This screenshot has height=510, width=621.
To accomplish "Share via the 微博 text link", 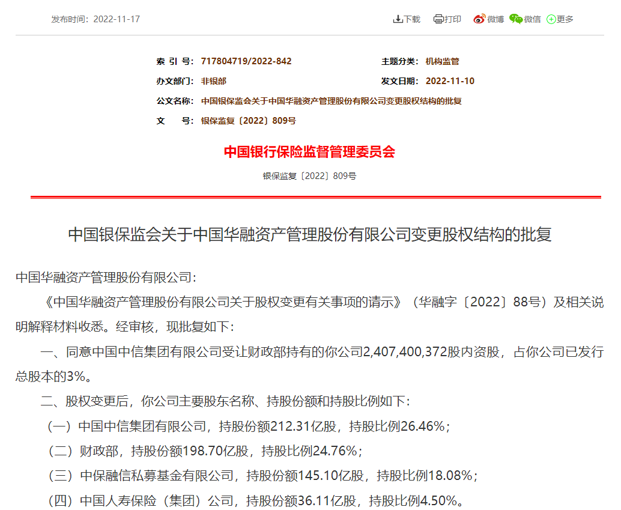I will [x=495, y=19].
